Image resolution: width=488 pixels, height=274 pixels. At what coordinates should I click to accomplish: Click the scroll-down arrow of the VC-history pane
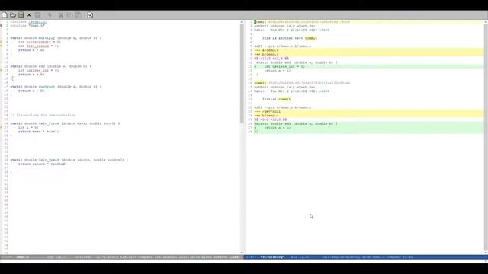(486, 253)
